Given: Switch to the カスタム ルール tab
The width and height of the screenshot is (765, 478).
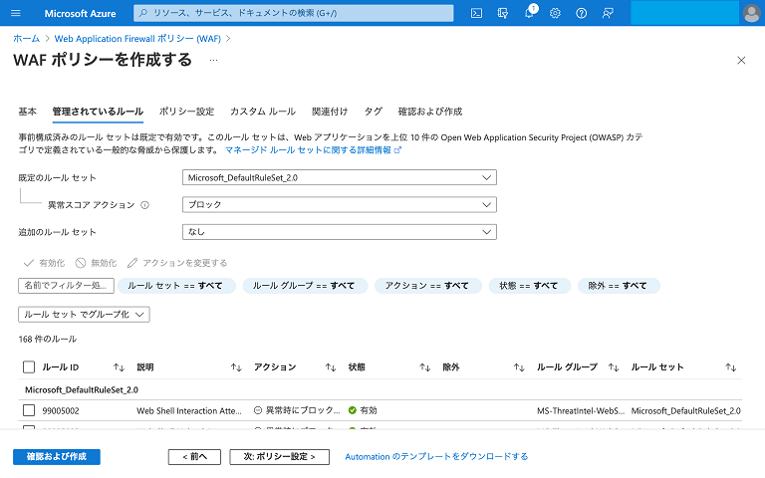Looking at the screenshot, I should 262,112.
